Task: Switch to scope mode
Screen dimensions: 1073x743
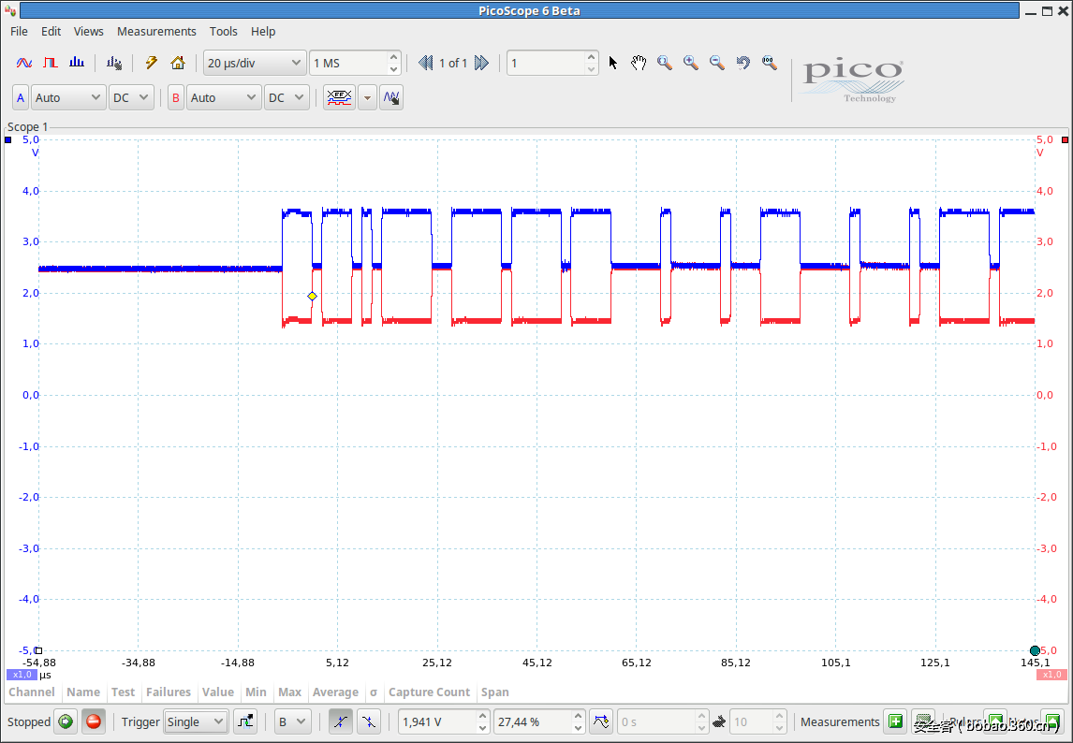Action: point(24,63)
